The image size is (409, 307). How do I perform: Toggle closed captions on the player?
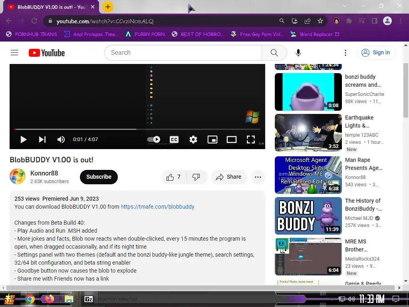[x=174, y=140]
